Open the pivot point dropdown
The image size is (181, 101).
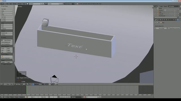pos(28,84)
